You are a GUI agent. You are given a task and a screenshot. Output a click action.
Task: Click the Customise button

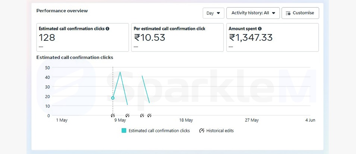[300, 13]
